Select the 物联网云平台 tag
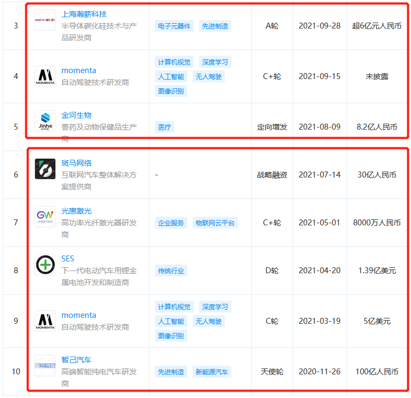 coord(215,223)
